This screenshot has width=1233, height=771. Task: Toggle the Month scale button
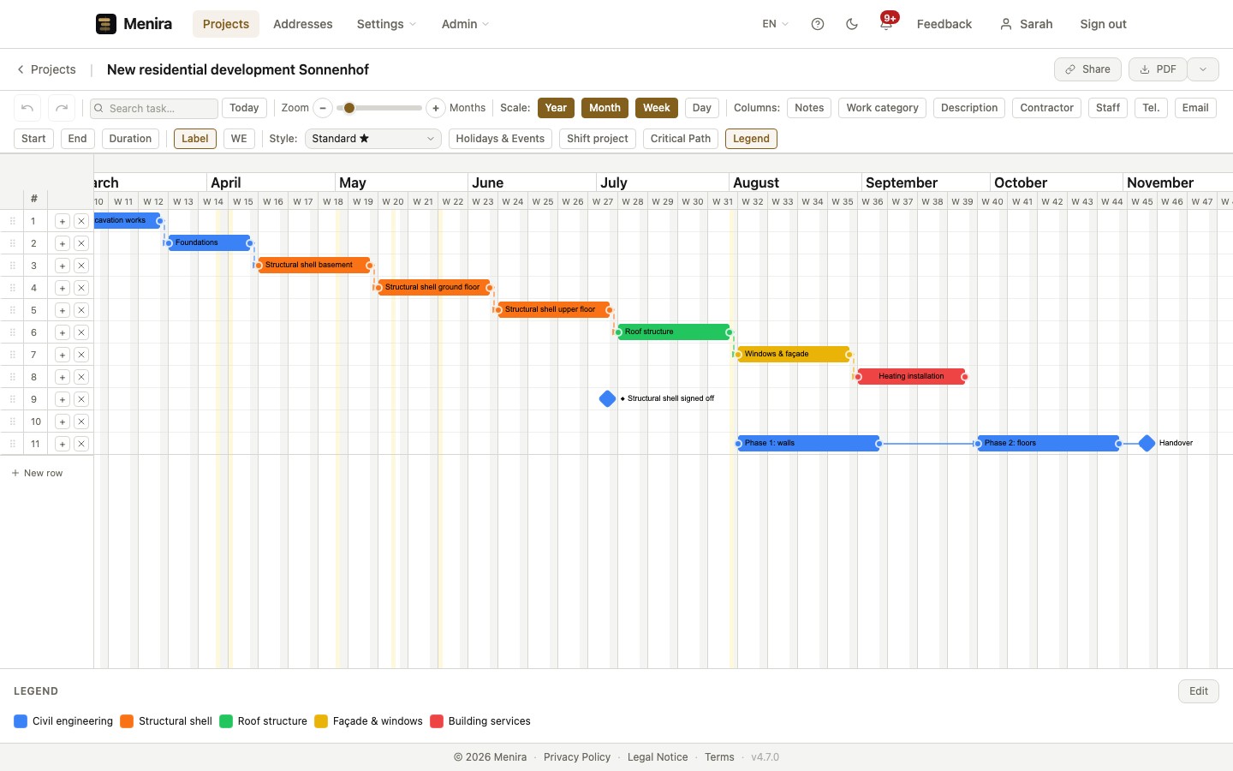pyautogui.click(x=605, y=108)
